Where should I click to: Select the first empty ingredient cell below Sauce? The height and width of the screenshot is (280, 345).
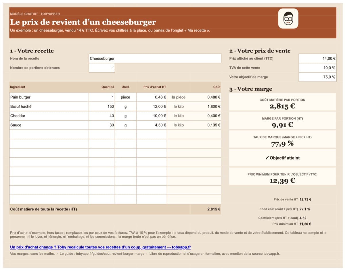click(49, 134)
